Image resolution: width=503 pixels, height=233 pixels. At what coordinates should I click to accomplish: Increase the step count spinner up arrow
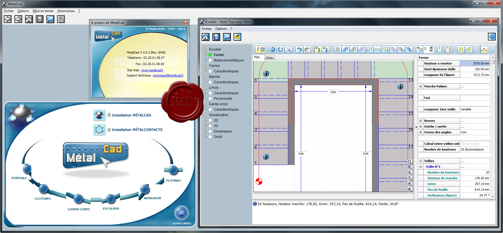point(431,48)
